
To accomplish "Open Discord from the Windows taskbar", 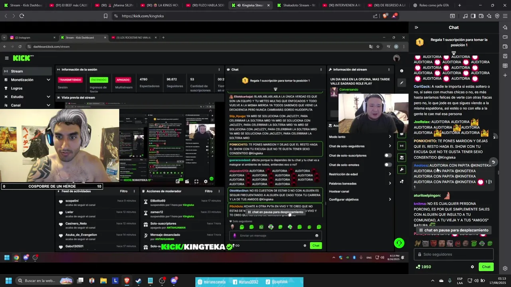I will 174,281.
